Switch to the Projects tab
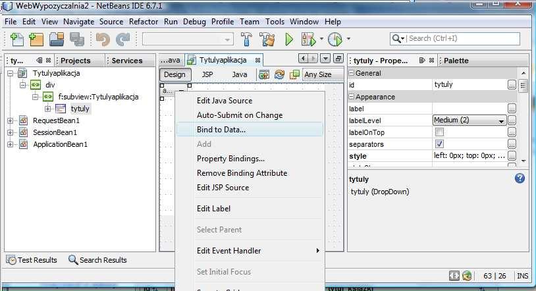 tap(76, 61)
